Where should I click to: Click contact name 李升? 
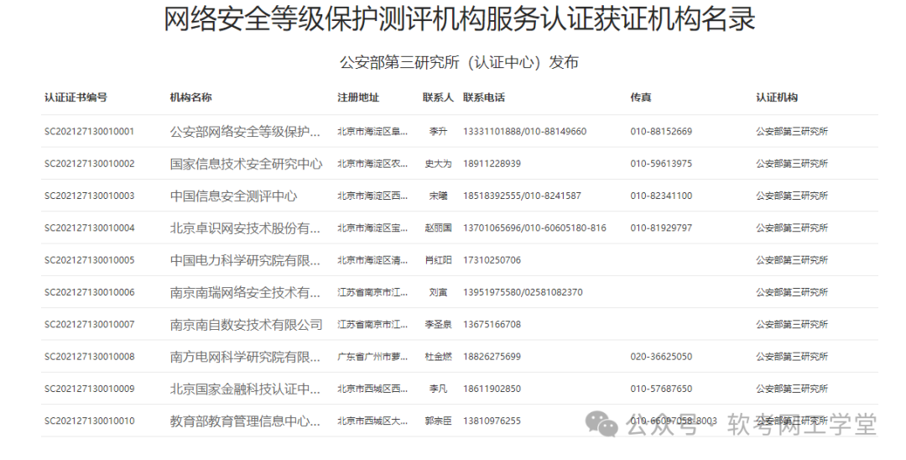[x=438, y=132]
